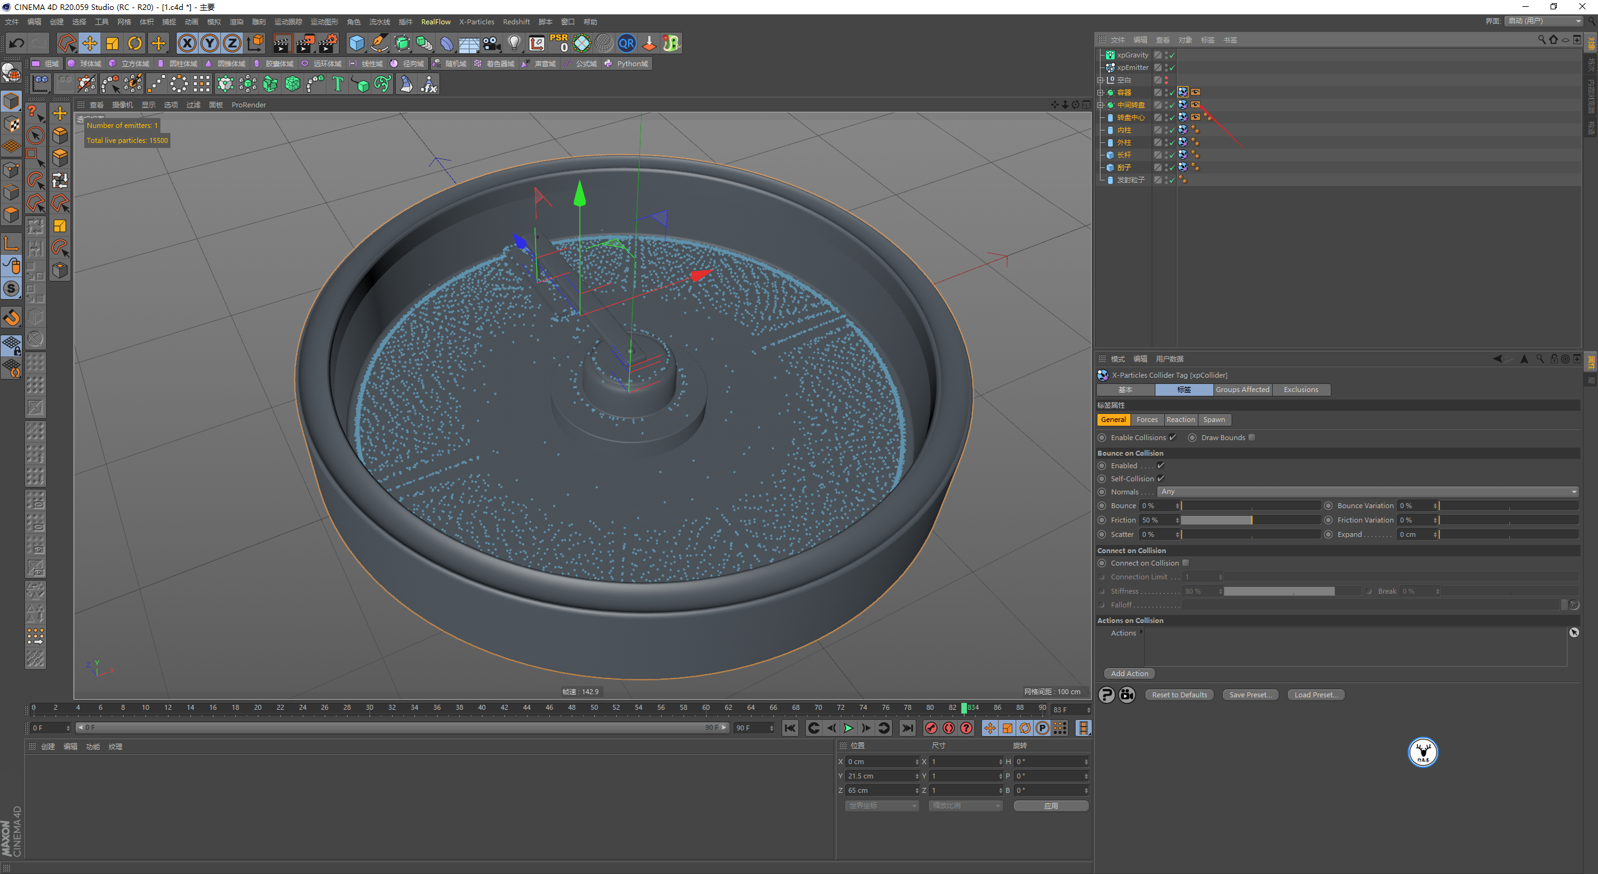
Task: Toggle the Autokeying red button
Action: click(x=949, y=728)
